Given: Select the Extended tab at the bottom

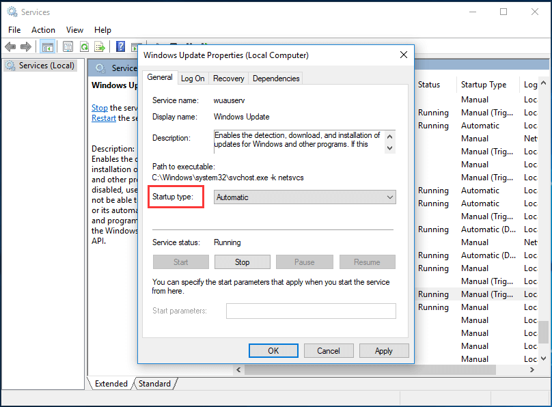Looking at the screenshot, I should pos(111,383).
